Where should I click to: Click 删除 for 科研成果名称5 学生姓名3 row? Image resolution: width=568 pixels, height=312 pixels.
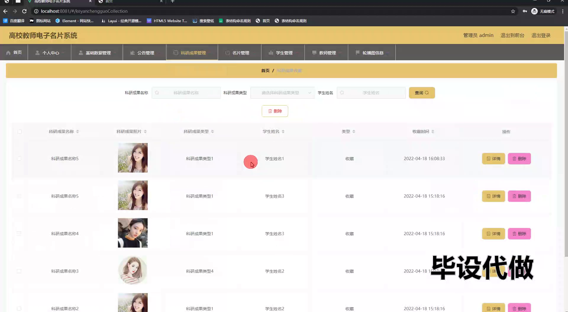click(x=519, y=196)
